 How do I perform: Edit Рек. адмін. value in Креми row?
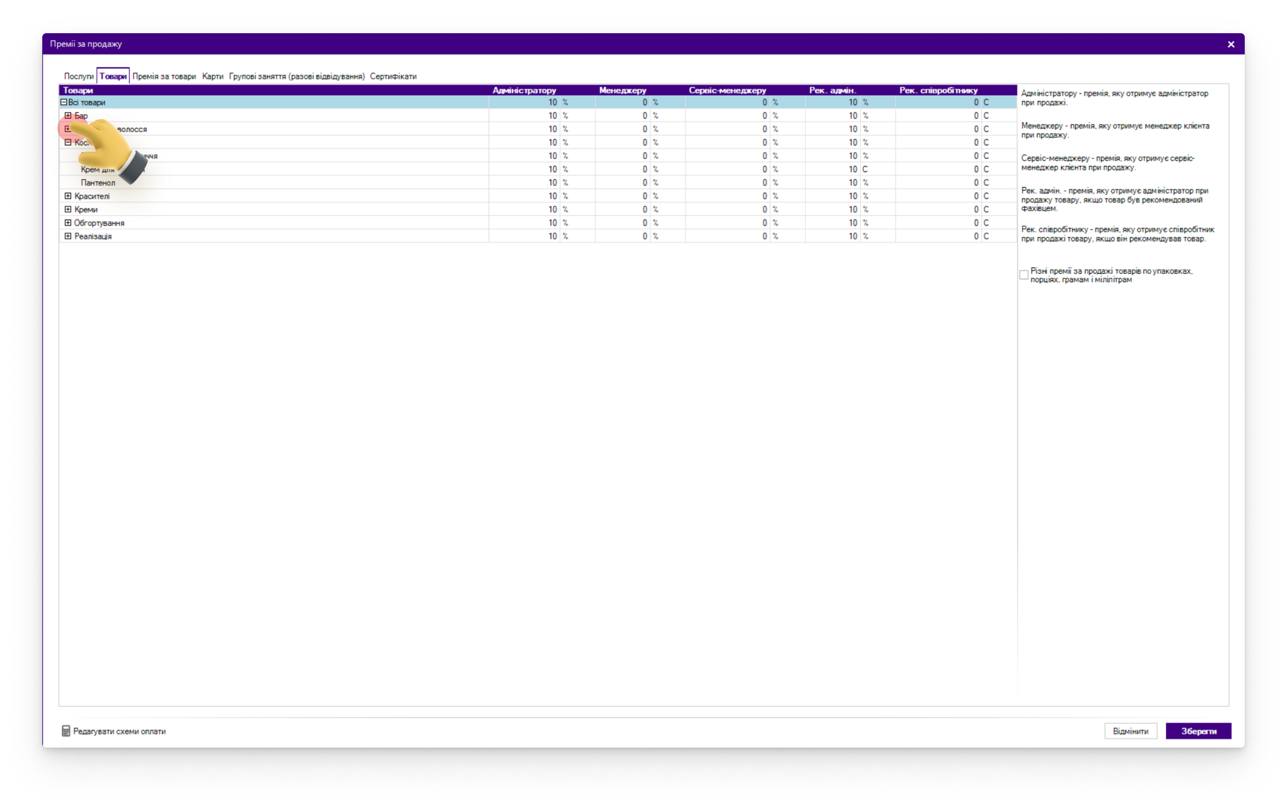coord(832,209)
